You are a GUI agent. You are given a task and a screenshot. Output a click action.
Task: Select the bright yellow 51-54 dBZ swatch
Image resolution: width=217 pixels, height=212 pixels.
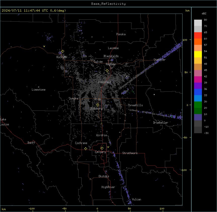pyautogui.click(x=198, y=54)
